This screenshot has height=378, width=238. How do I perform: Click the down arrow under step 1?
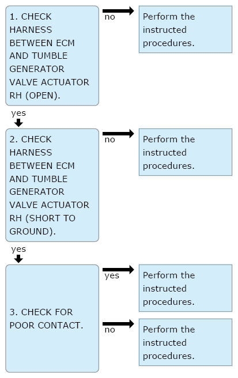(18, 123)
